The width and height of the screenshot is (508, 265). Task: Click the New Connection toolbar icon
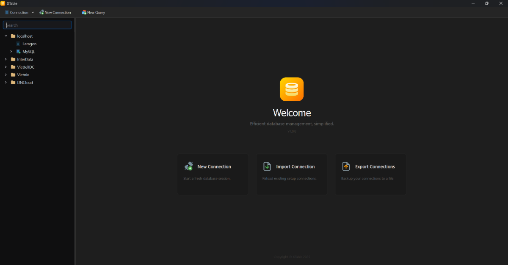click(41, 12)
